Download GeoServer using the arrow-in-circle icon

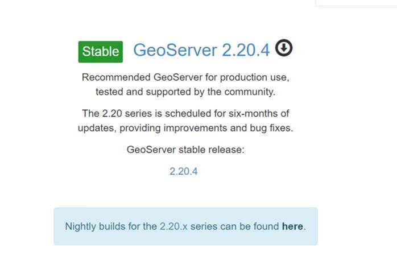coord(284,48)
